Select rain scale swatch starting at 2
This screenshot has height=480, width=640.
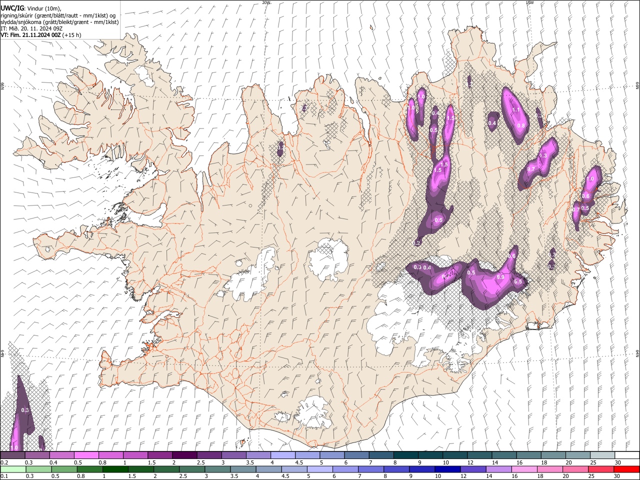point(166,469)
